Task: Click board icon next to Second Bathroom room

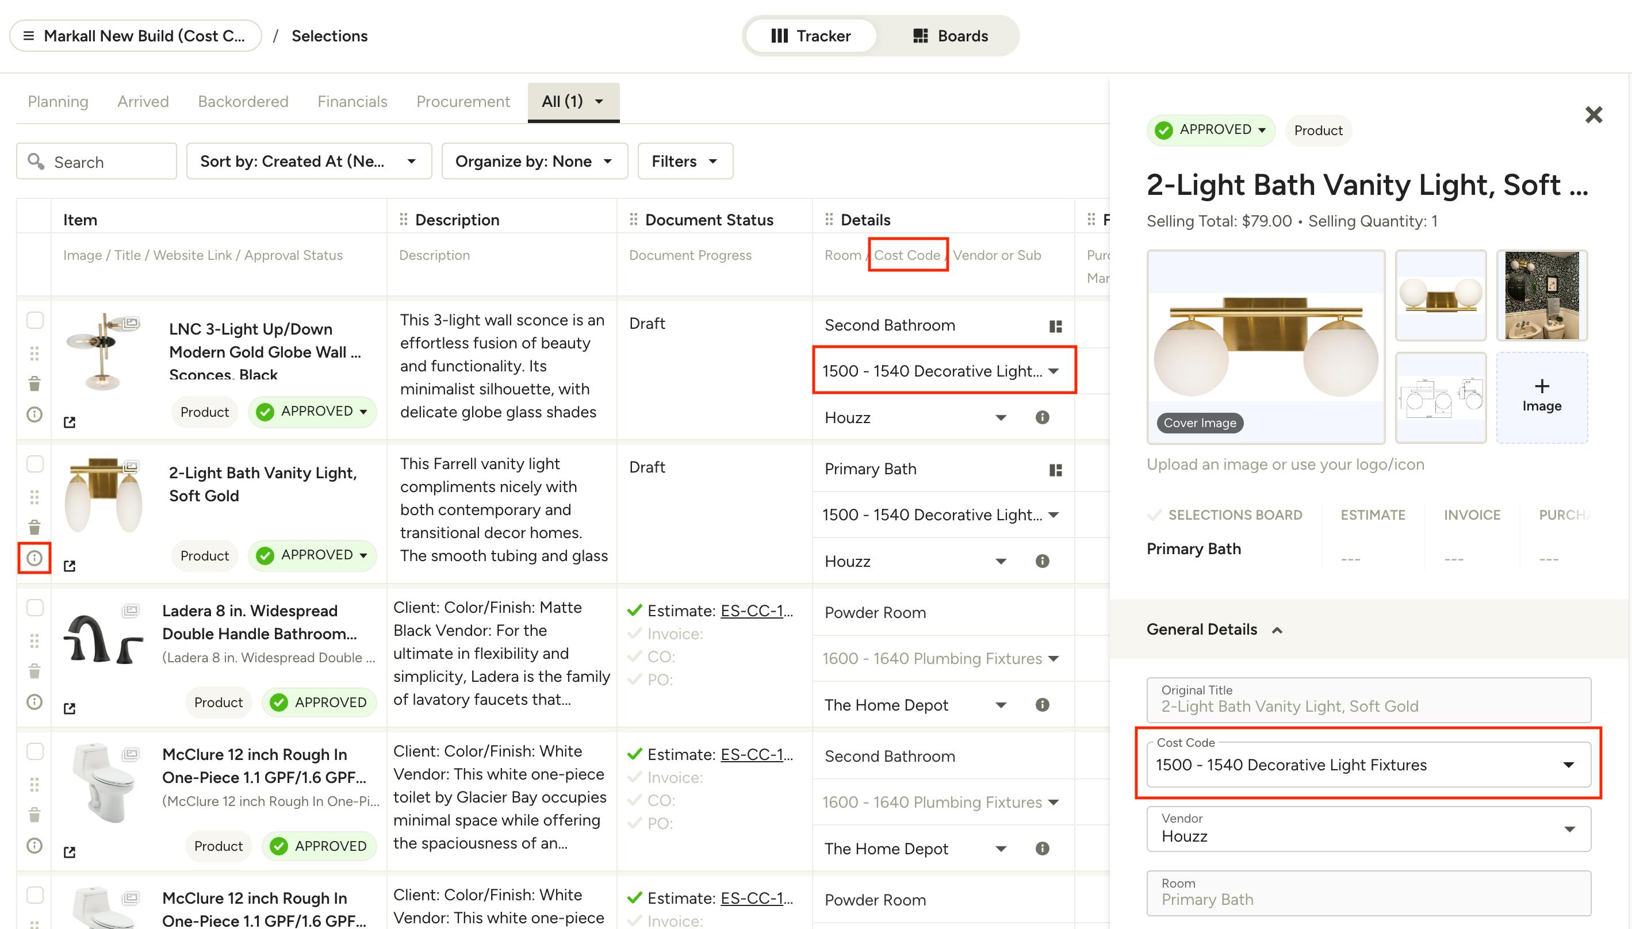Action: tap(1056, 326)
